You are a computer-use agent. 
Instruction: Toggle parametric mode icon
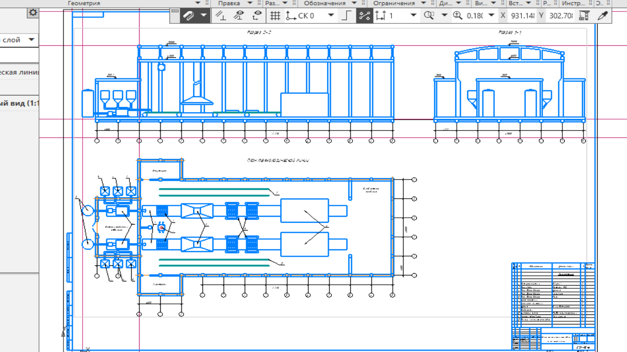click(364, 16)
